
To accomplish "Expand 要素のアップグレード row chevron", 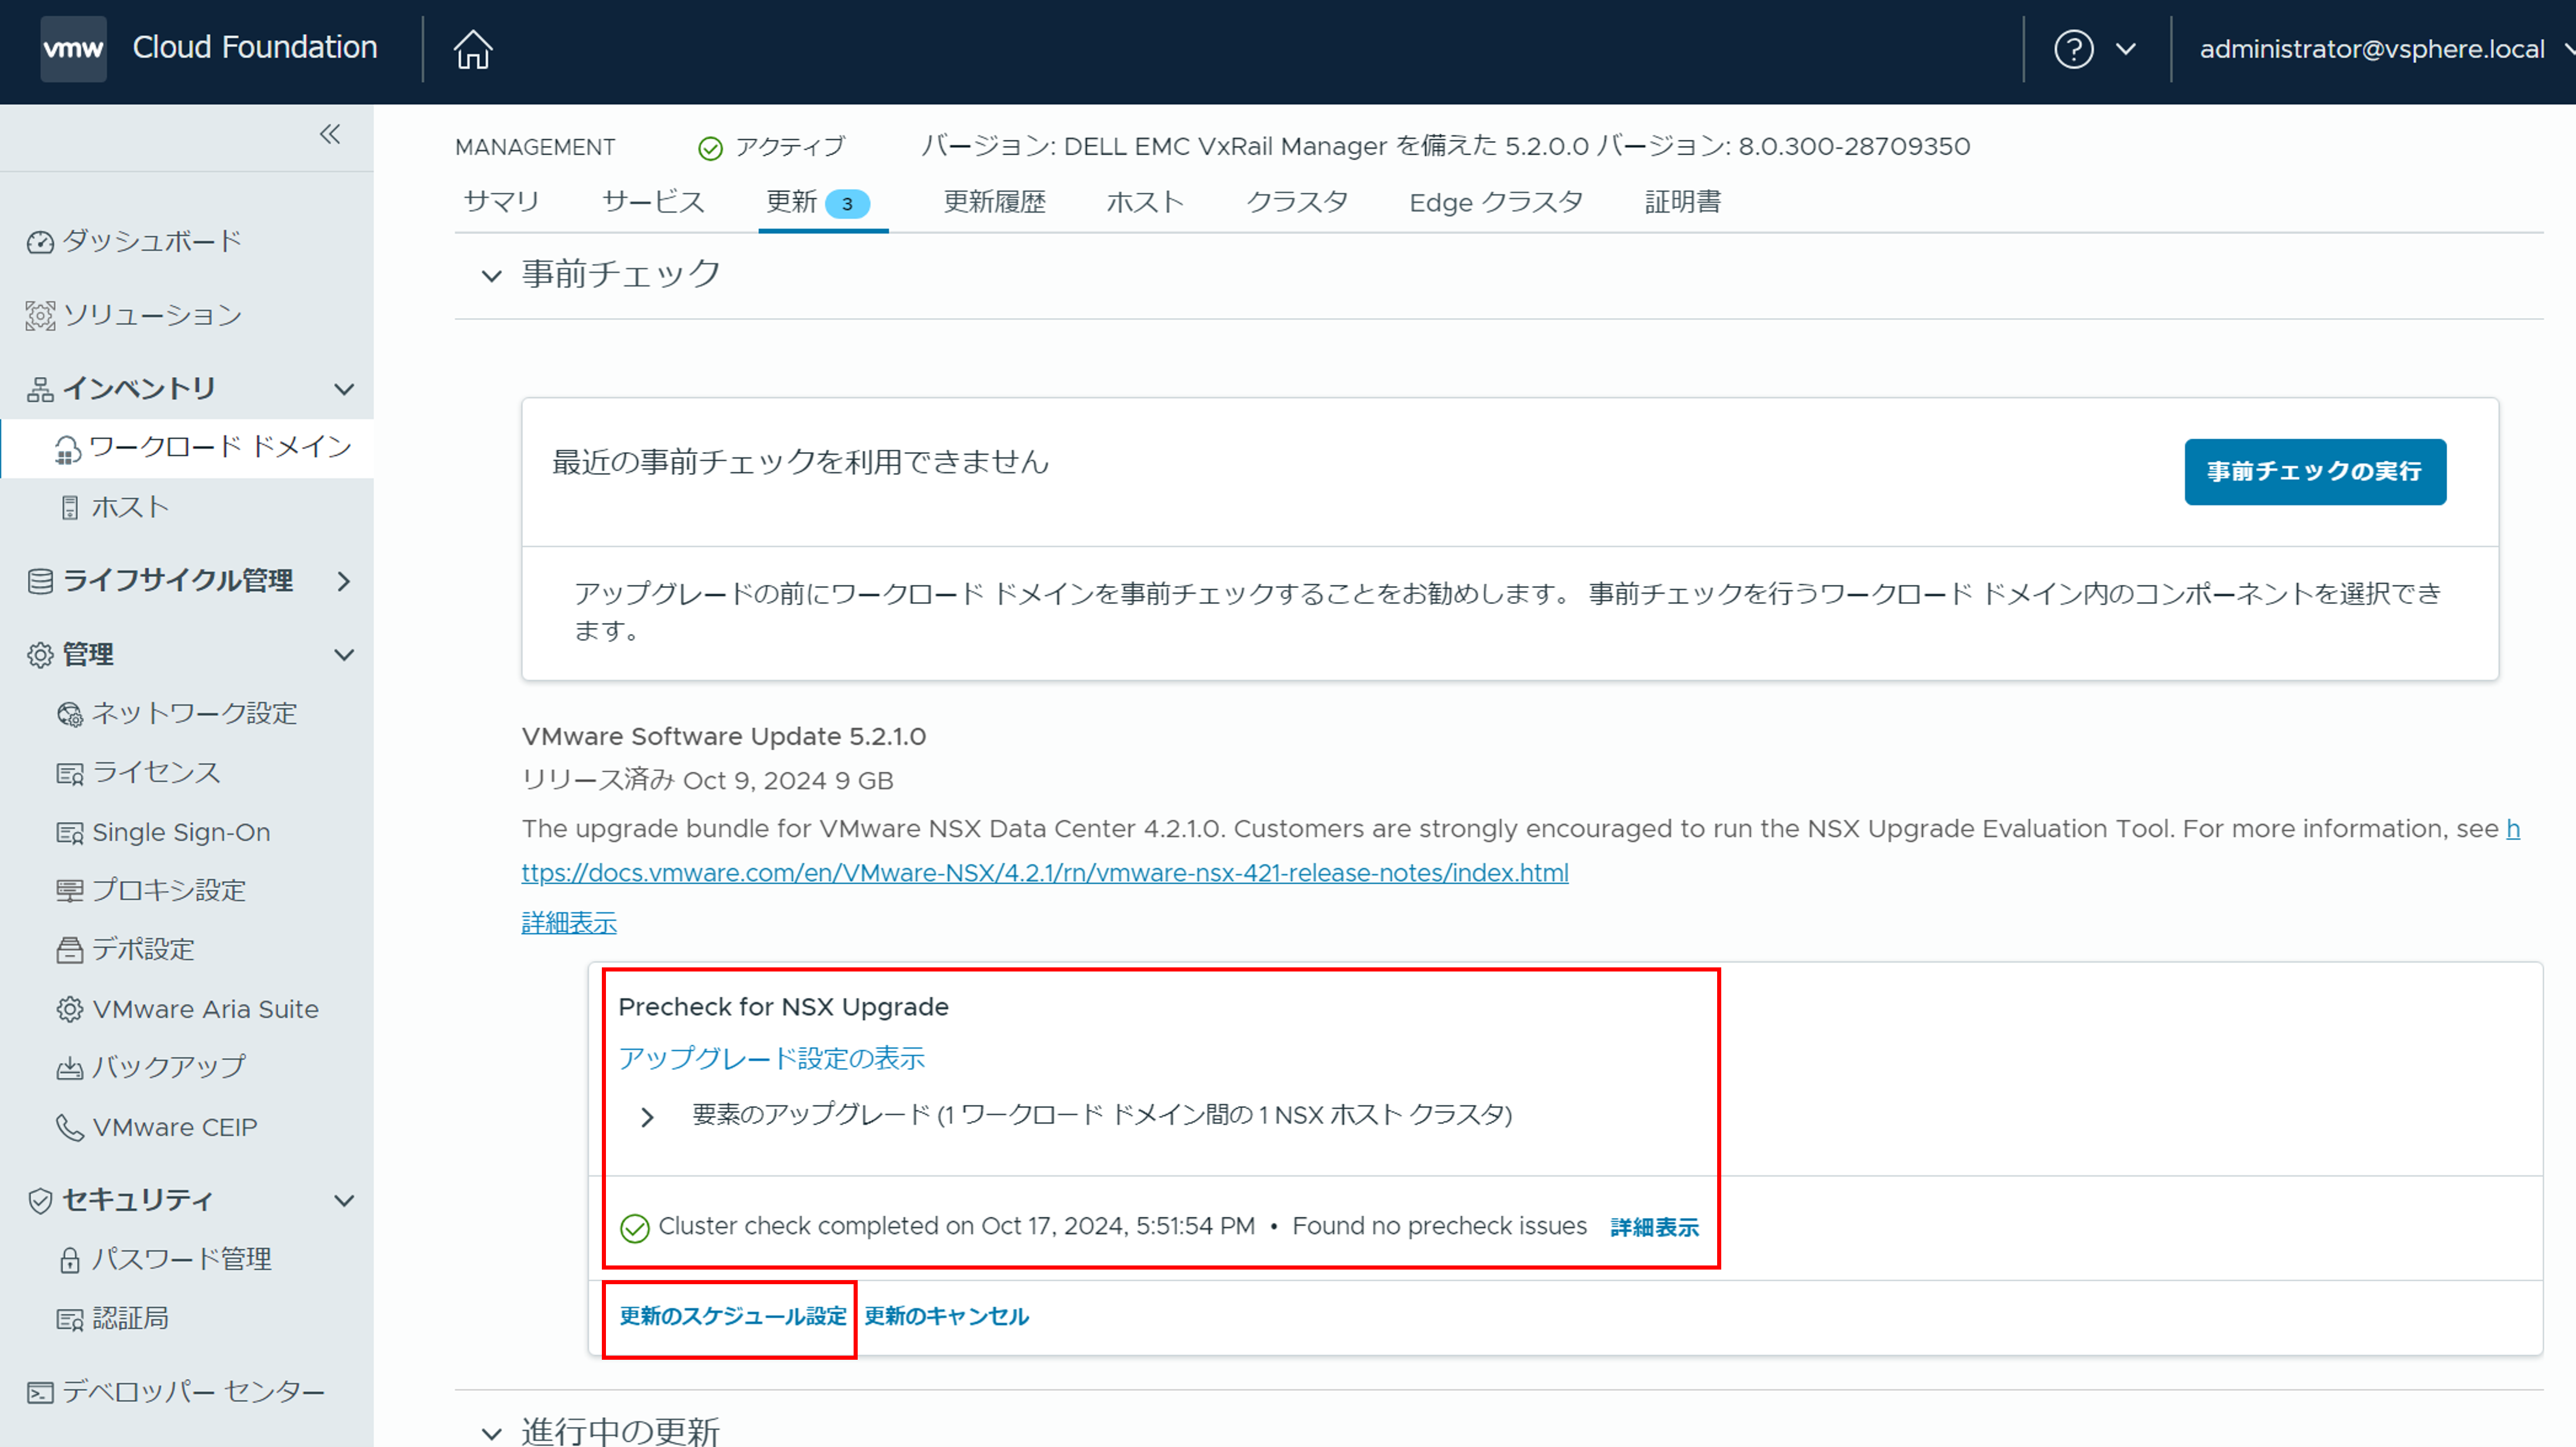I will click(647, 1117).
